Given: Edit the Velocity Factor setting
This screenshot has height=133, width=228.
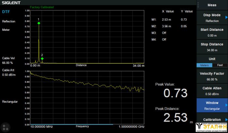Looking at the screenshot, I should (212, 76).
